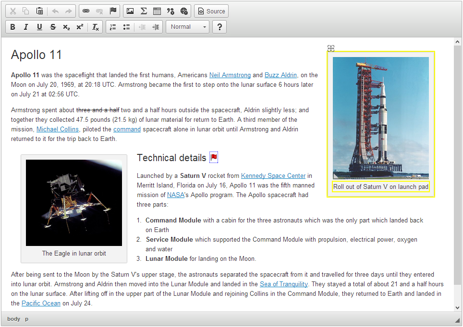
Task: Click the Technical details heading
Action: point(171,158)
